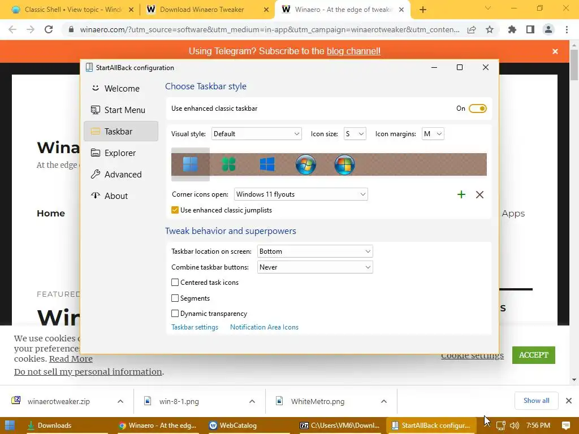
Task: Open the About section
Action: 121,196
